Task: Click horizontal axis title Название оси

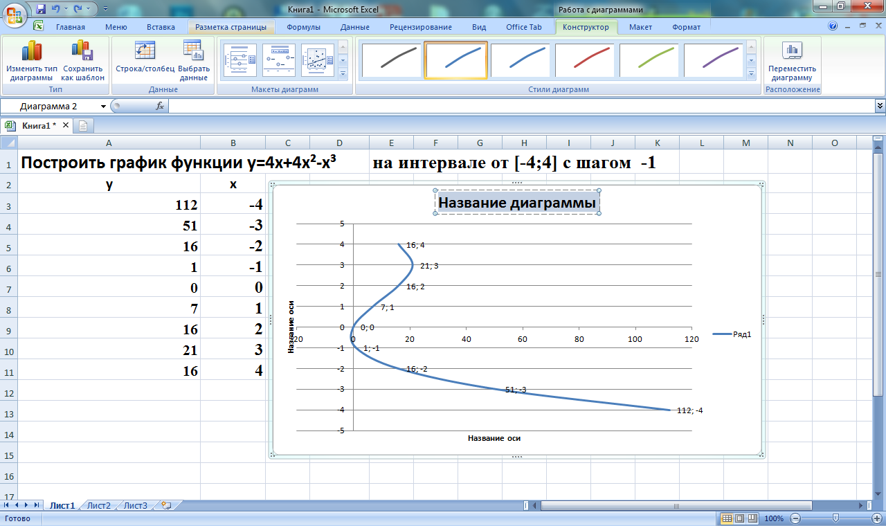Action: [x=494, y=438]
